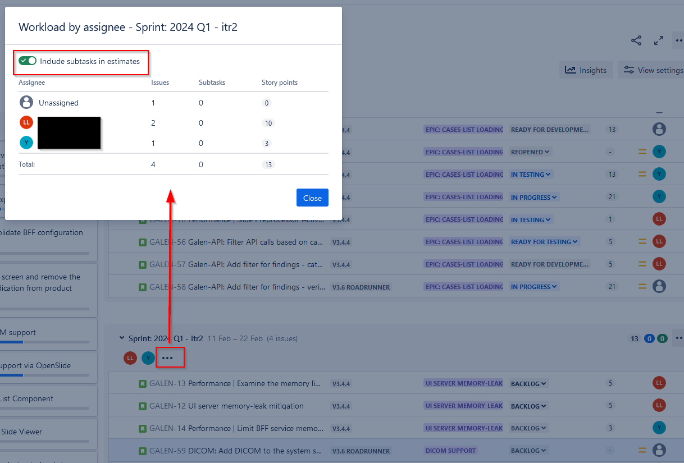This screenshot has height=463, width=684.
Task: Open the BACKLOG status dropdown for GALEN-12
Action: (x=528, y=406)
